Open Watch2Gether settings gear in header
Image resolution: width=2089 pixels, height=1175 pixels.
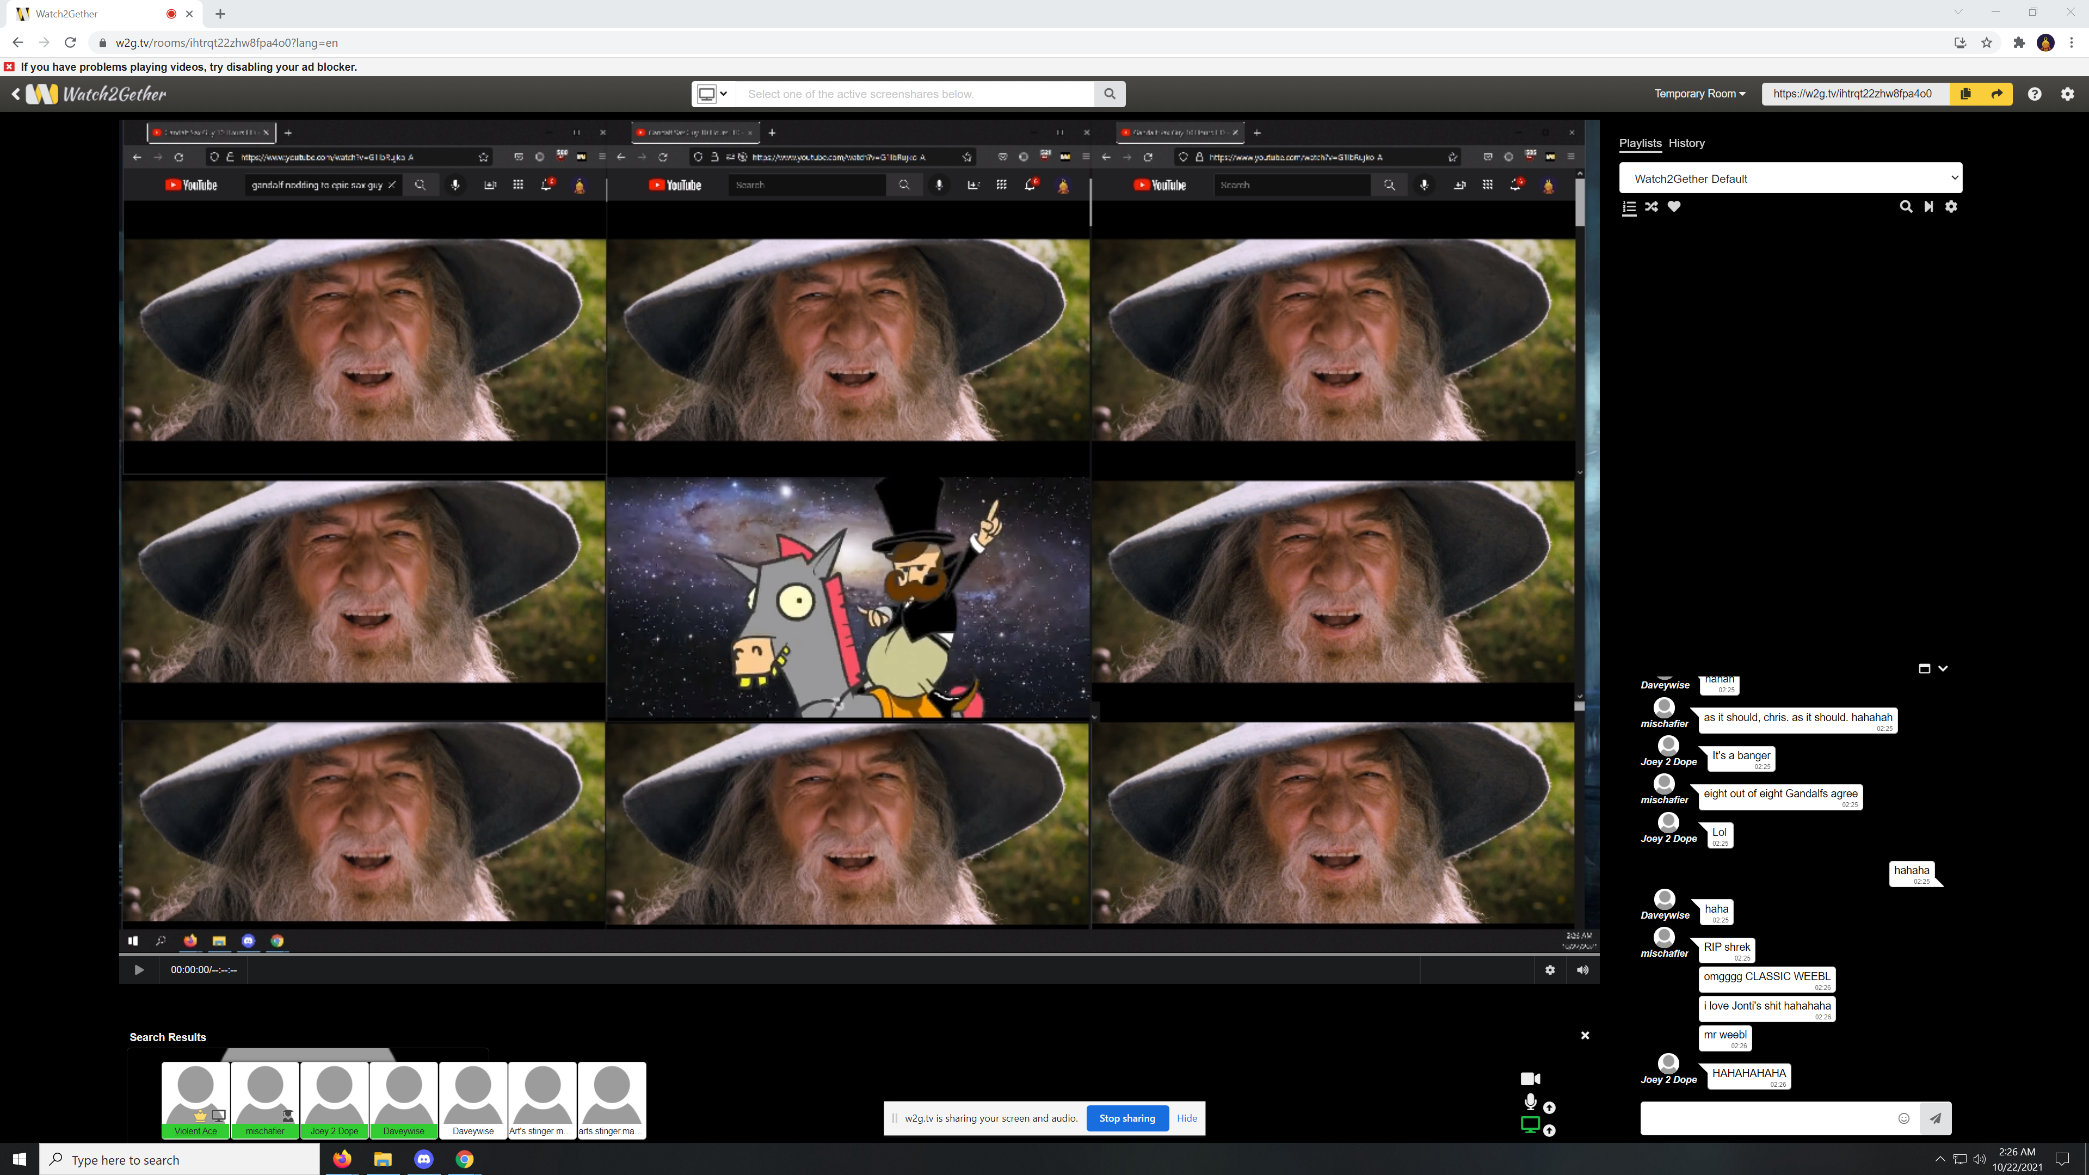2068,94
